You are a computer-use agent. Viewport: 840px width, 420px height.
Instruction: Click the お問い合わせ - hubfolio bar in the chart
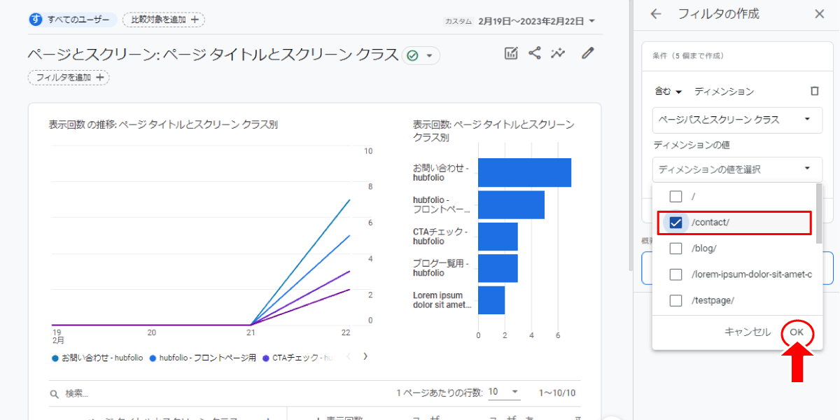point(524,173)
